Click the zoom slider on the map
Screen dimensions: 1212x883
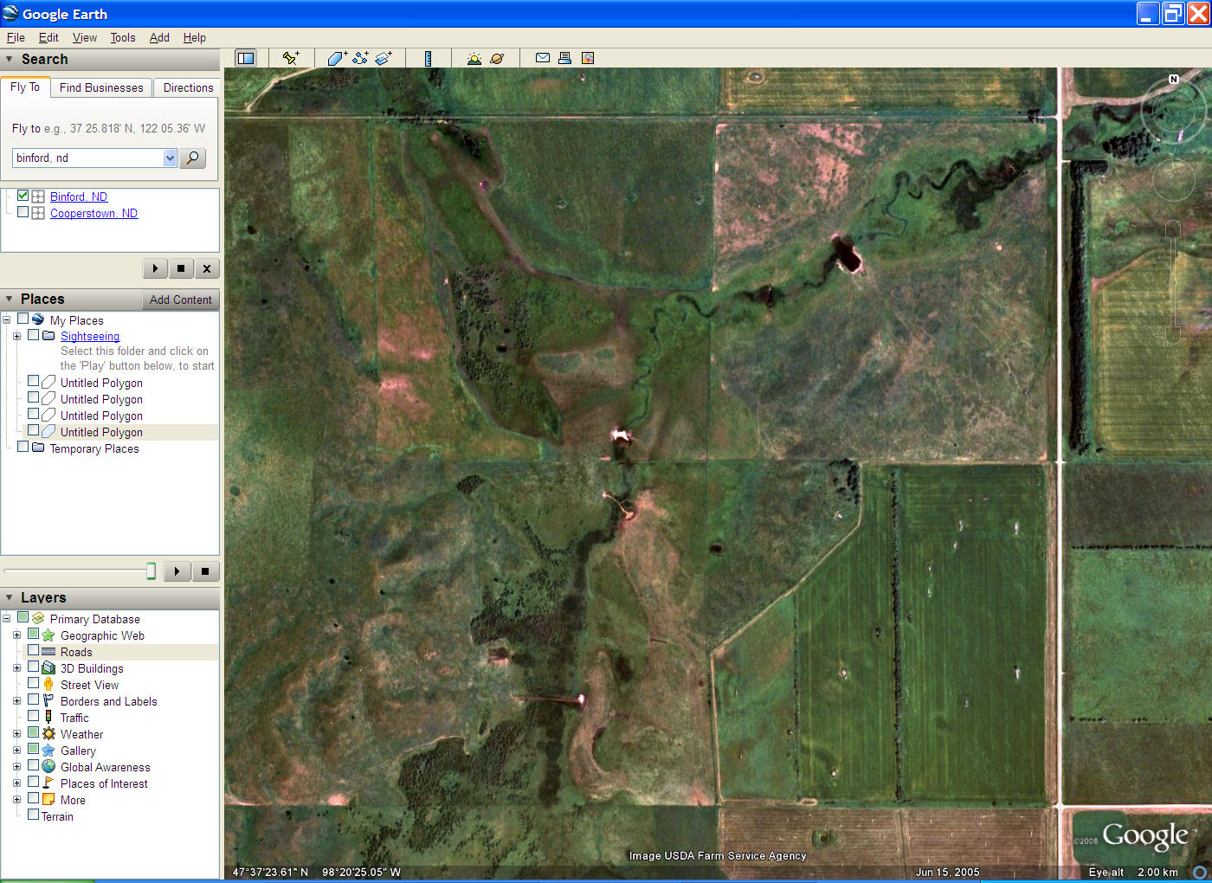click(x=1173, y=283)
